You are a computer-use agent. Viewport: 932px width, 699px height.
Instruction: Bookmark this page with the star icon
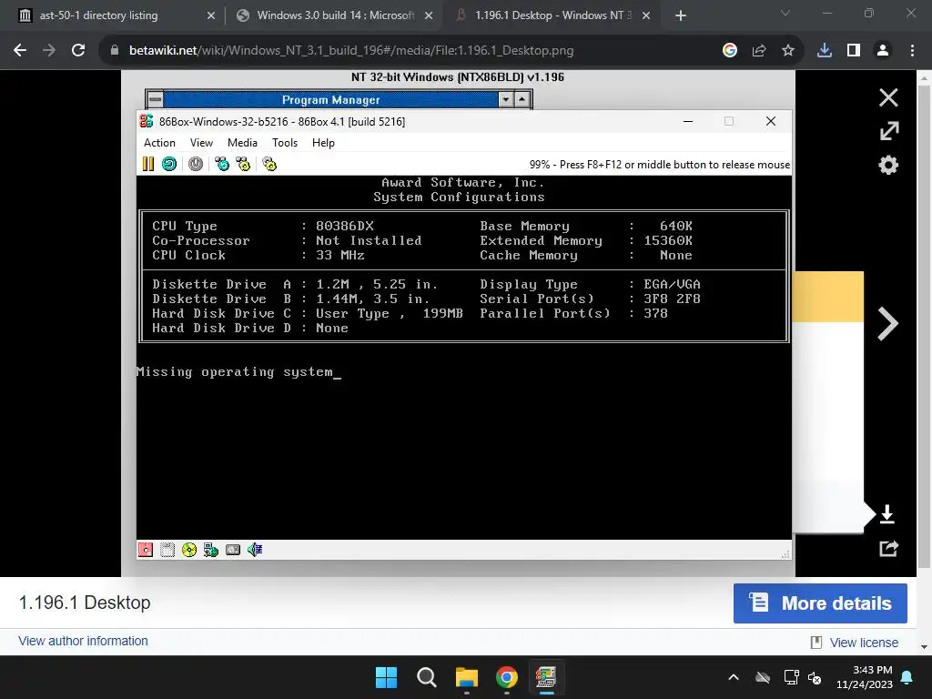click(x=788, y=51)
